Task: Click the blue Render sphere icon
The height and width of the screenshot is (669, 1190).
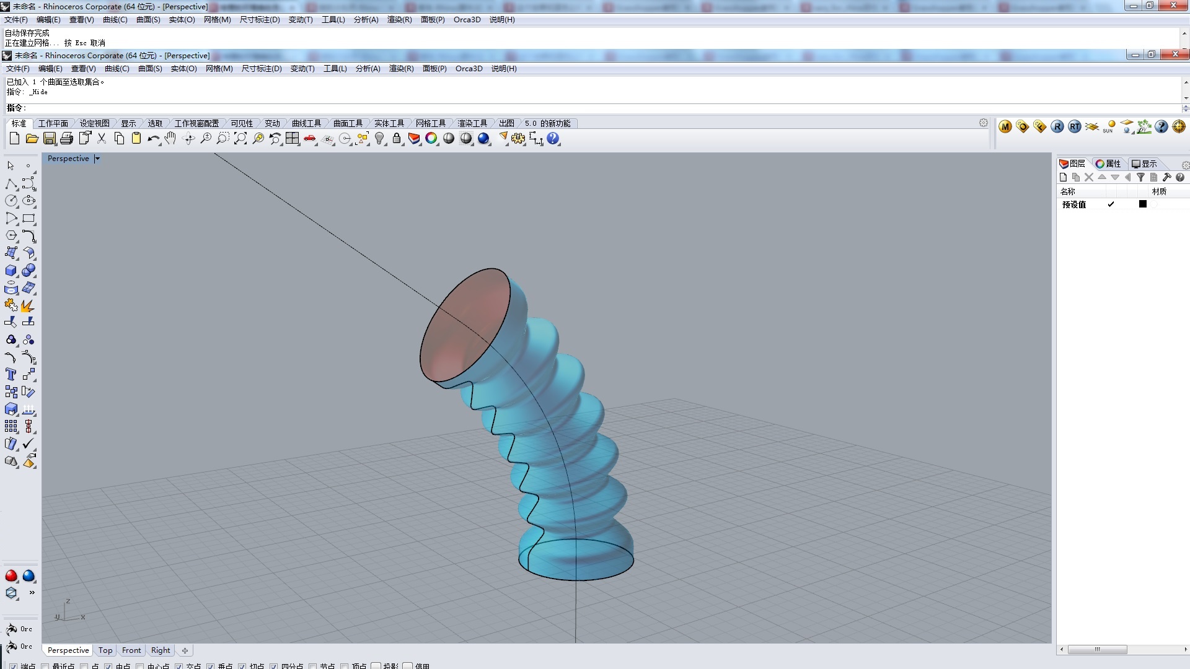Action: (x=484, y=138)
